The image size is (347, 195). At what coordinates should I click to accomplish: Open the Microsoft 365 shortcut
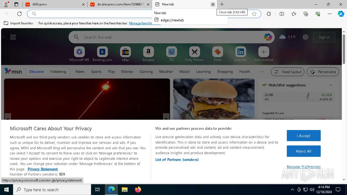[x=79, y=54]
